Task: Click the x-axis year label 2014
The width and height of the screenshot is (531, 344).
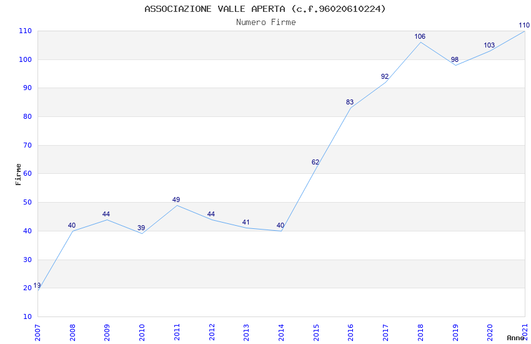Action: pyautogui.click(x=281, y=332)
